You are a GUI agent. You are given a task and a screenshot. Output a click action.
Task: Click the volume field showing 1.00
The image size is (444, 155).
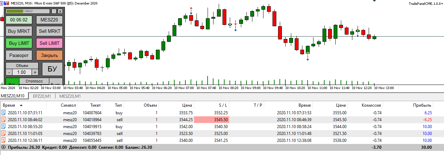(x=22, y=72)
